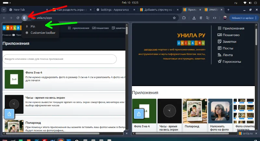The height and width of the screenshot is (141, 260).
Task: Open Полароид thumbnail in right pane
Action: coord(195,111)
